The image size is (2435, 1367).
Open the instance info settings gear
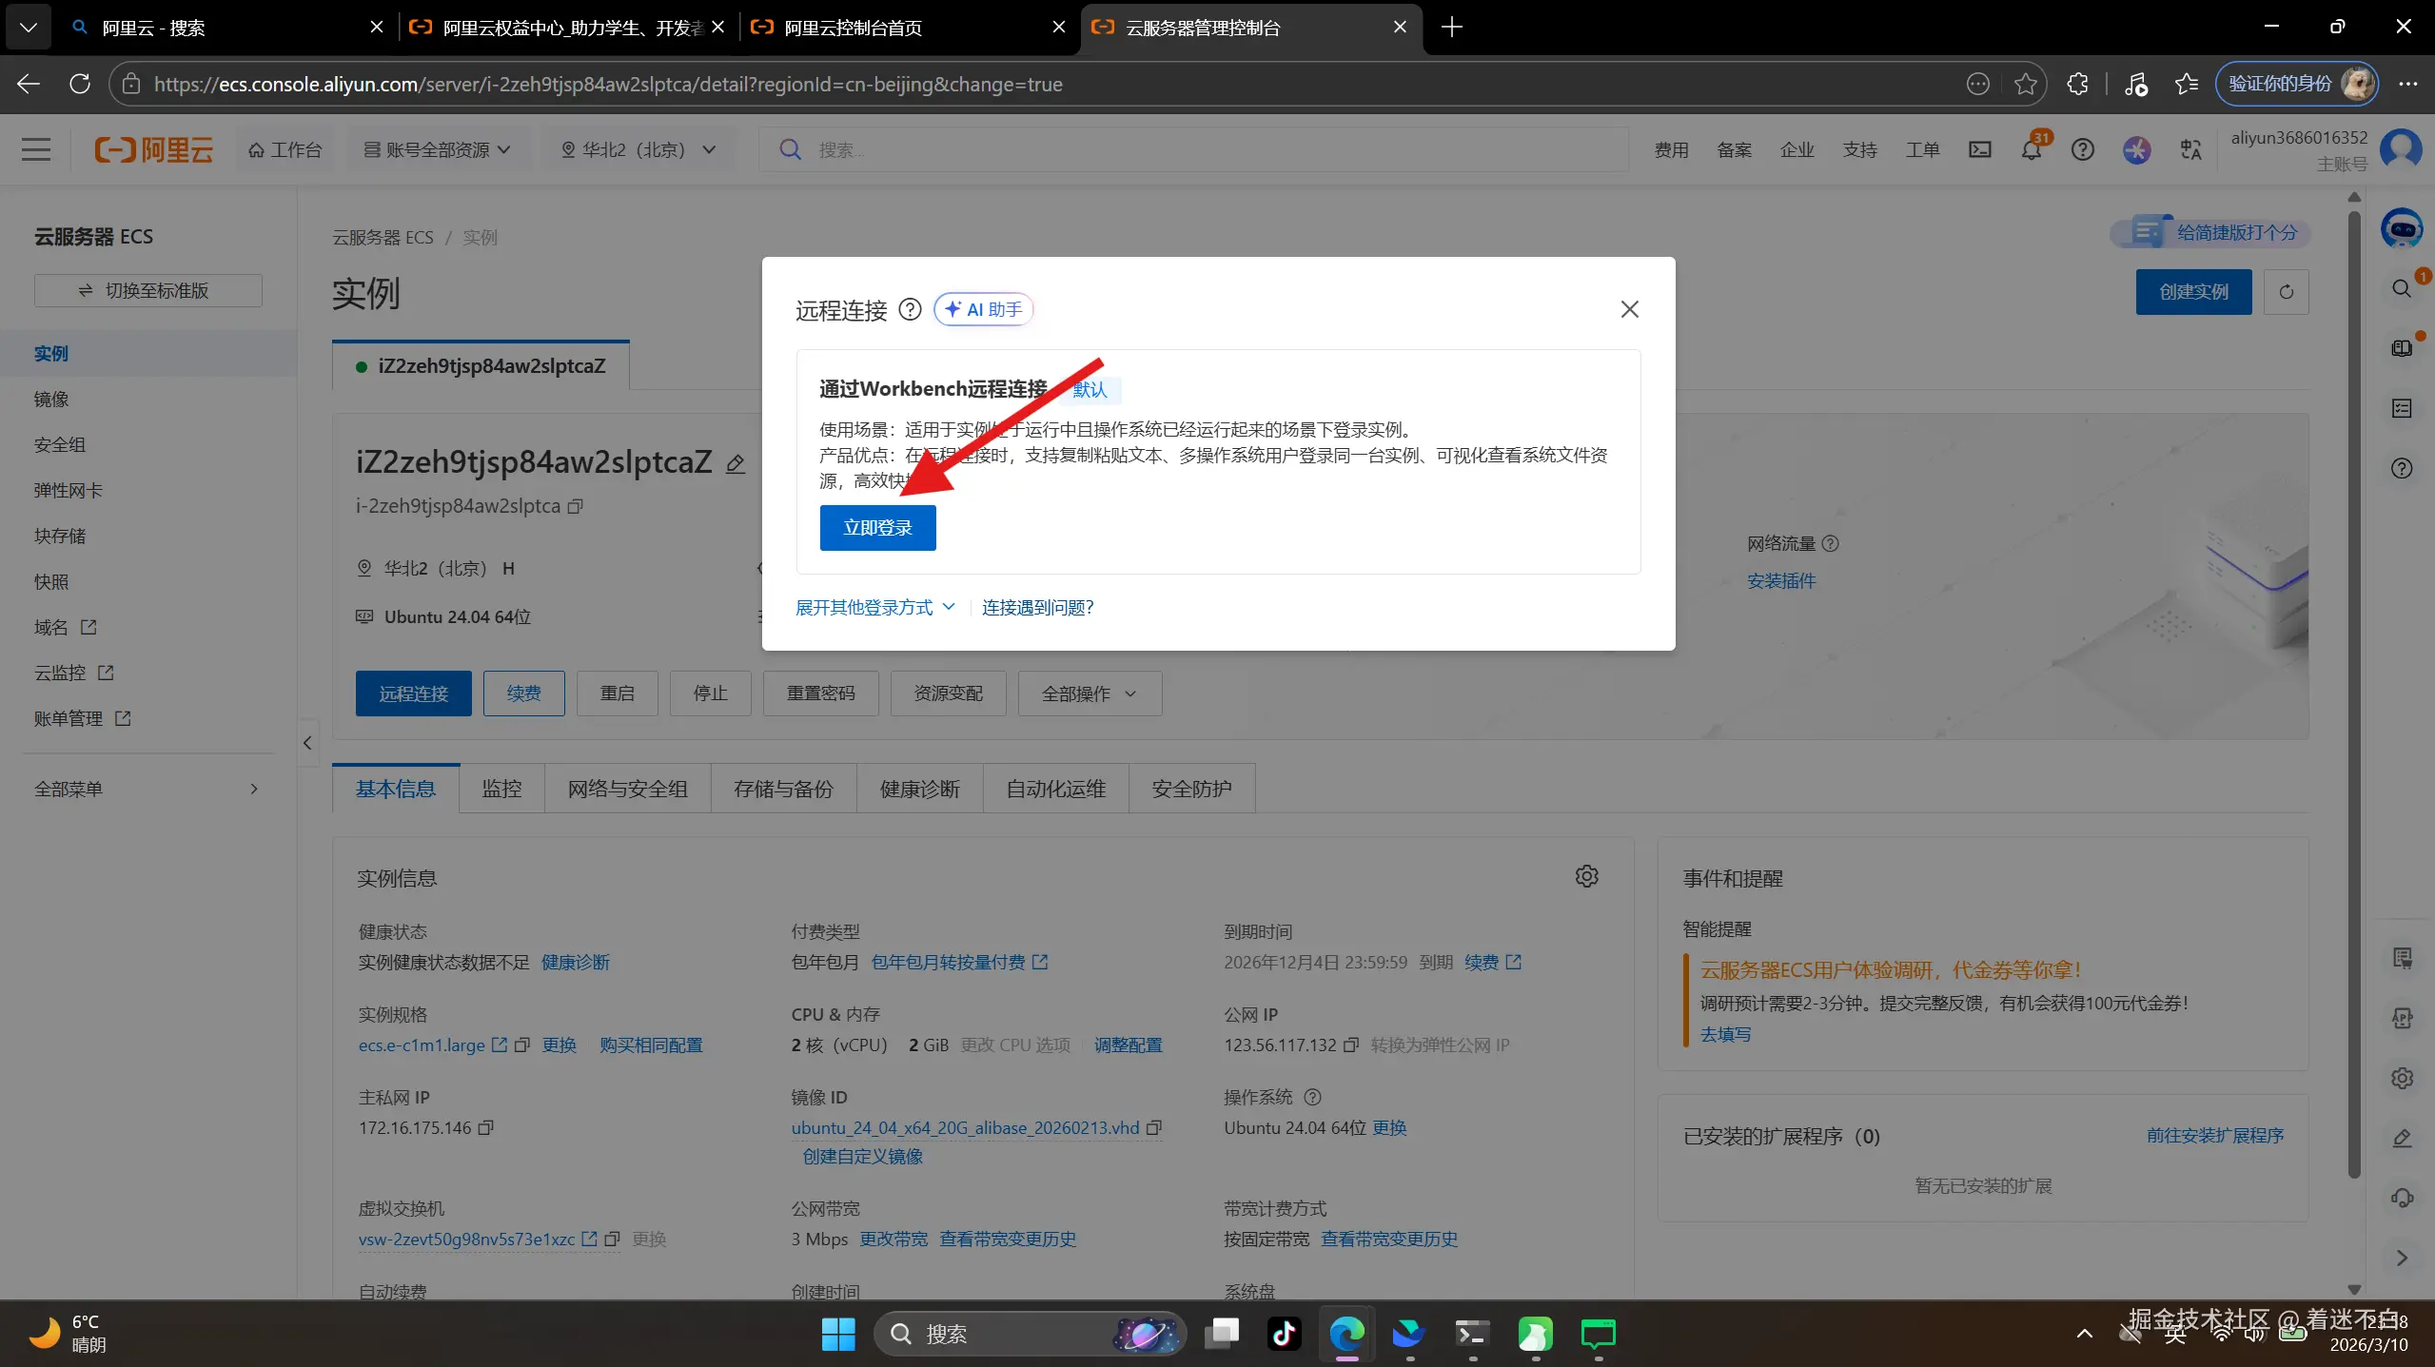(1586, 876)
